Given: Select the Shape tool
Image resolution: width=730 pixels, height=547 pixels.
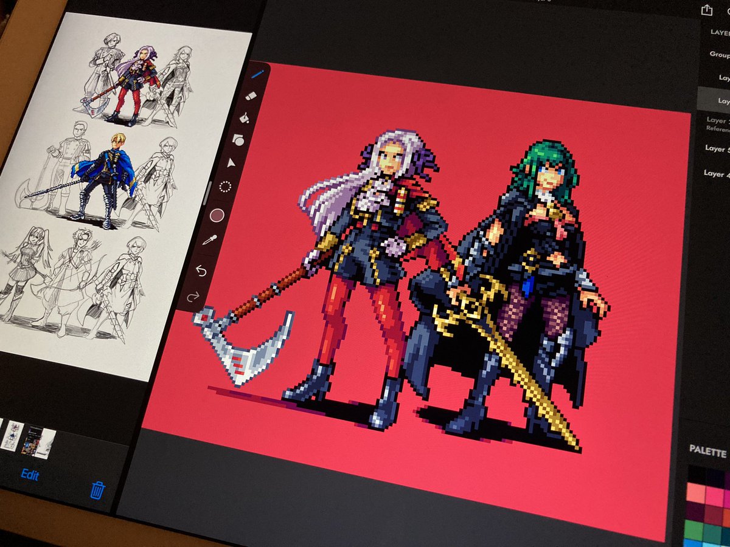Looking at the screenshot, I should (238, 140).
